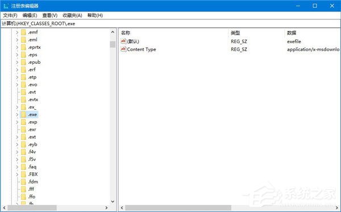The width and height of the screenshot is (341, 212).
Task: Select the .f4v folder icon
Action: point(23,152)
